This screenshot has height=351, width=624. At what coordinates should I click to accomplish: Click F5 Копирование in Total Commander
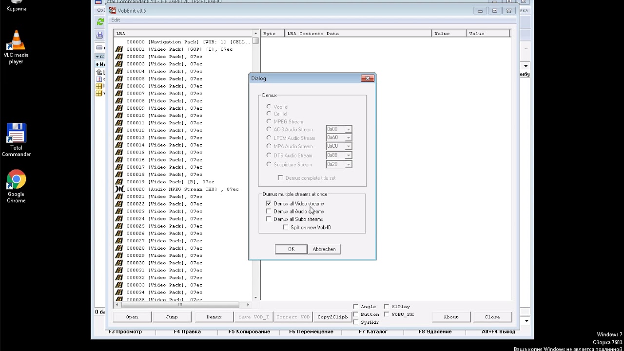(x=249, y=331)
